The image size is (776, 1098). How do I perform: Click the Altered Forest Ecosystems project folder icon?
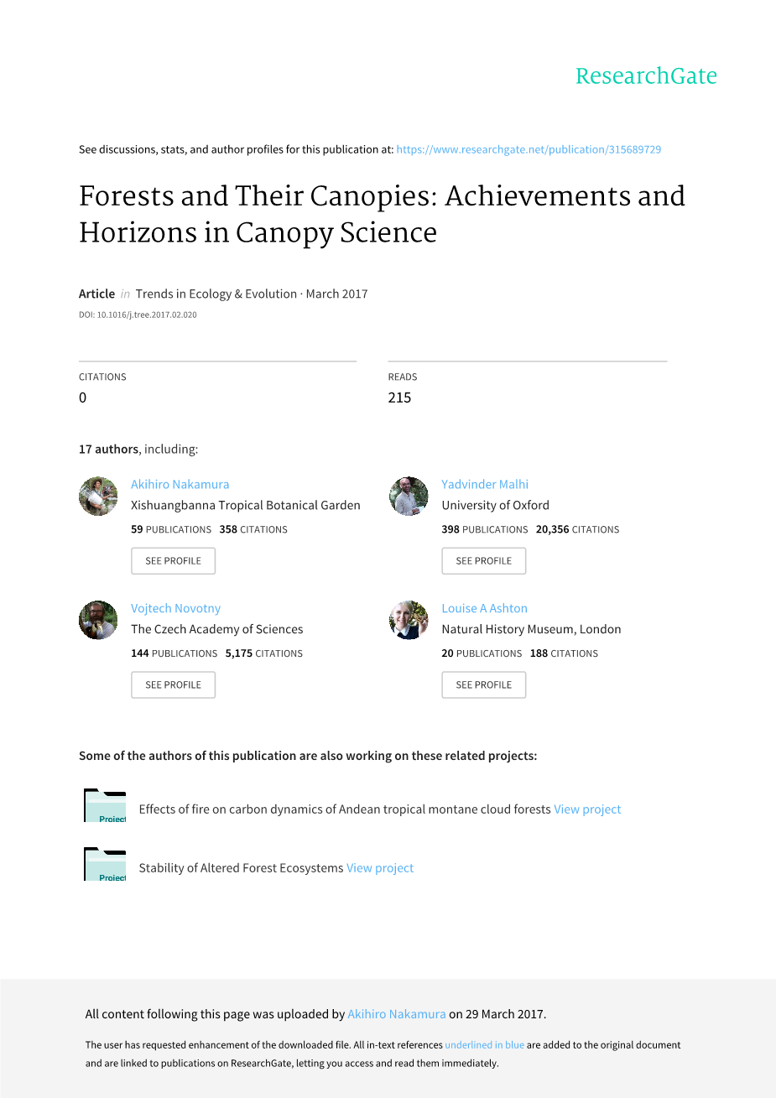105,865
